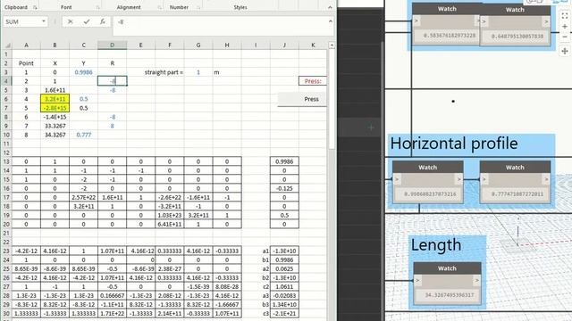
Task: Collapse the Excel ribbon with the chevron
Action: click(330, 7)
